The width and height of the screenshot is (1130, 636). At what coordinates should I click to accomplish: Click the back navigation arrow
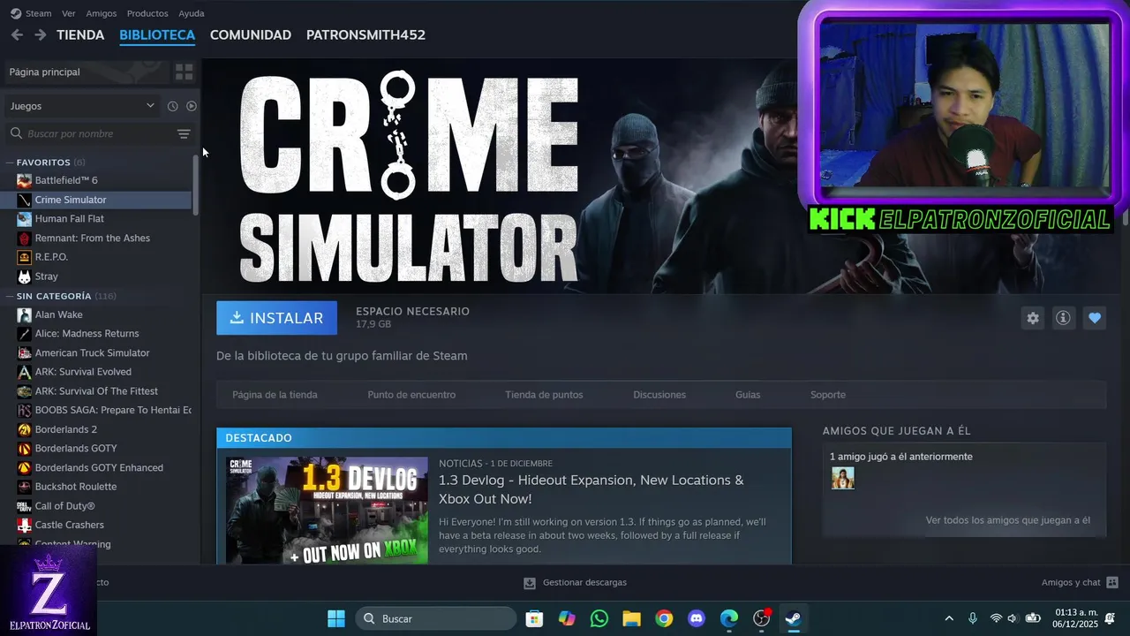17,34
